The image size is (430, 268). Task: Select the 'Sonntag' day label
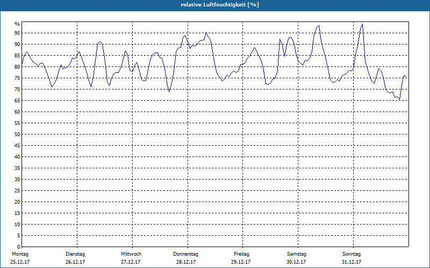[352, 254]
